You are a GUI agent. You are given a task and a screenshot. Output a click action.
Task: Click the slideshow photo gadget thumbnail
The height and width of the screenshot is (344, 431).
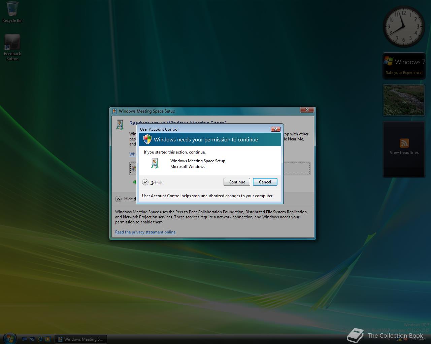coord(404,100)
